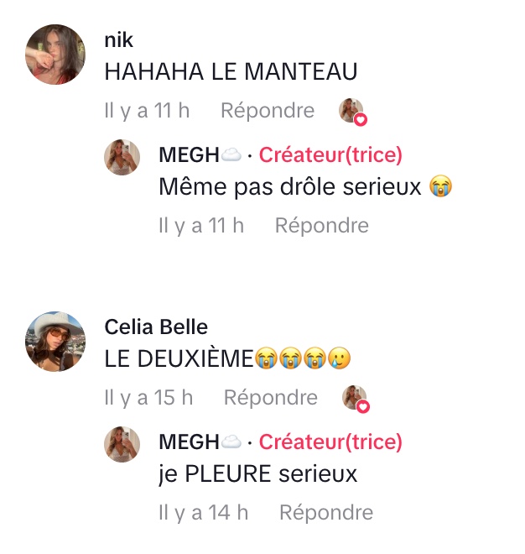Open MEGH avatar next to Même pas drôle reply
This screenshot has width=525, height=554.
(x=122, y=158)
